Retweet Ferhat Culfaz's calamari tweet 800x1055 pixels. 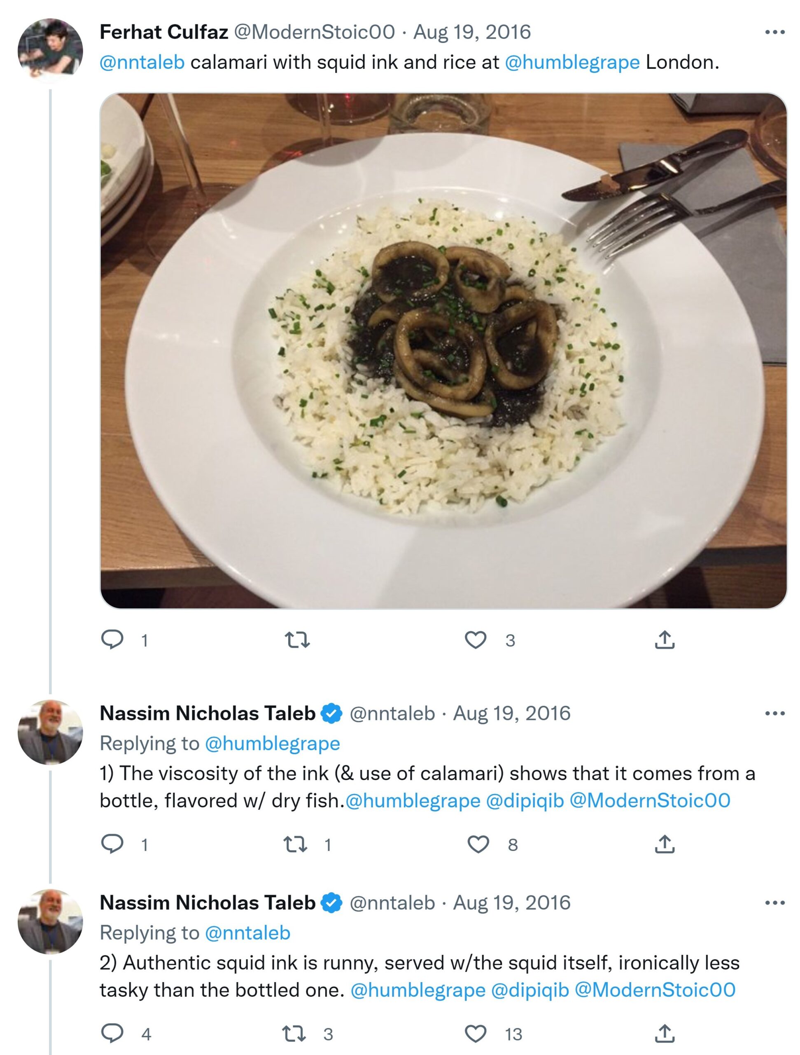[x=297, y=640]
